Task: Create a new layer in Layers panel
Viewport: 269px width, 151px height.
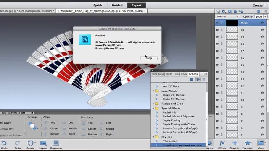Action: tap(218, 11)
